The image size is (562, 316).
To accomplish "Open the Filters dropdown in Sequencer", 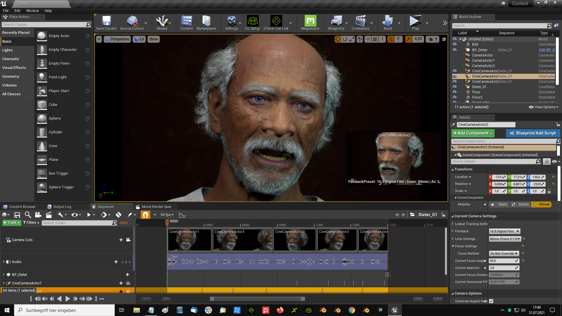I will (x=31, y=223).
